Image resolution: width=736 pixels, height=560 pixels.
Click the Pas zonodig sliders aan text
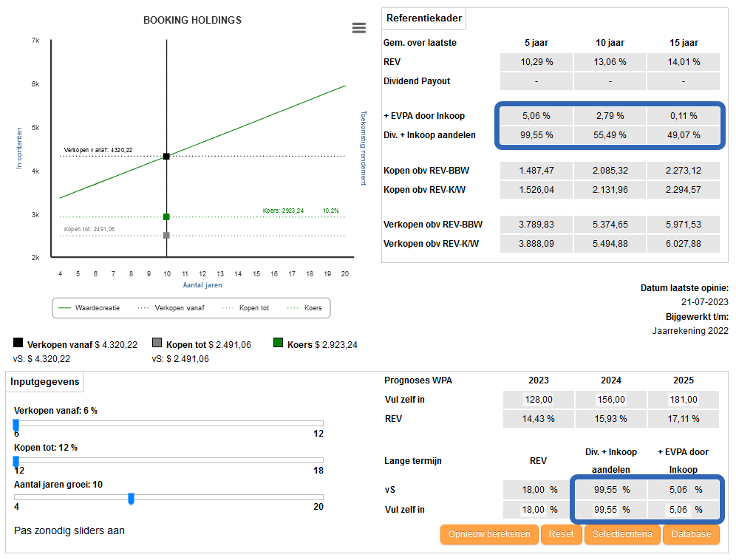coord(69,530)
